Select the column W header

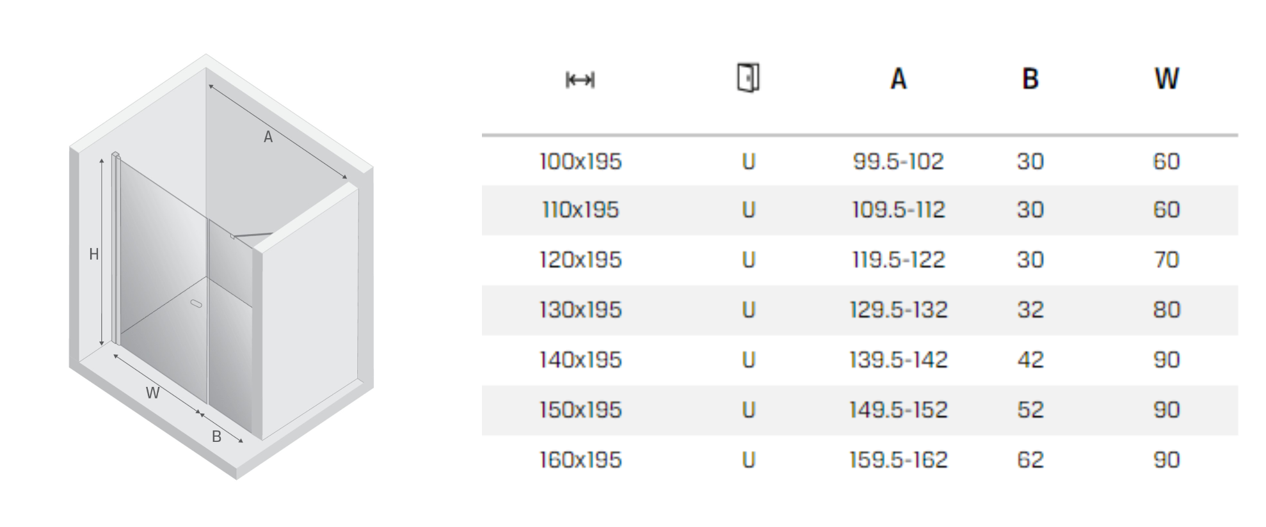[x=1167, y=79]
